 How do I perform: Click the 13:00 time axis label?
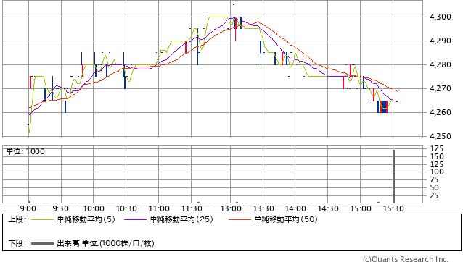coord(231,208)
